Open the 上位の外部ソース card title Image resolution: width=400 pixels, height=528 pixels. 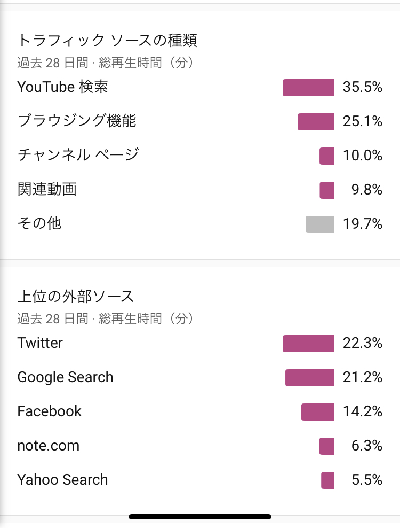coord(76,297)
